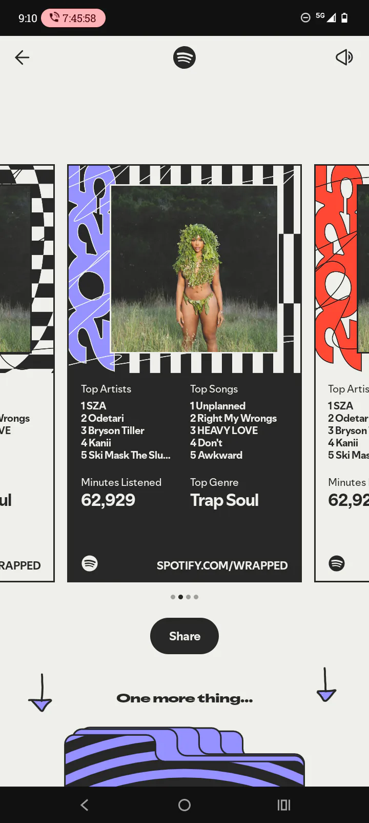Select the fourth page indicator dot
The width and height of the screenshot is (369, 823).
click(196, 597)
